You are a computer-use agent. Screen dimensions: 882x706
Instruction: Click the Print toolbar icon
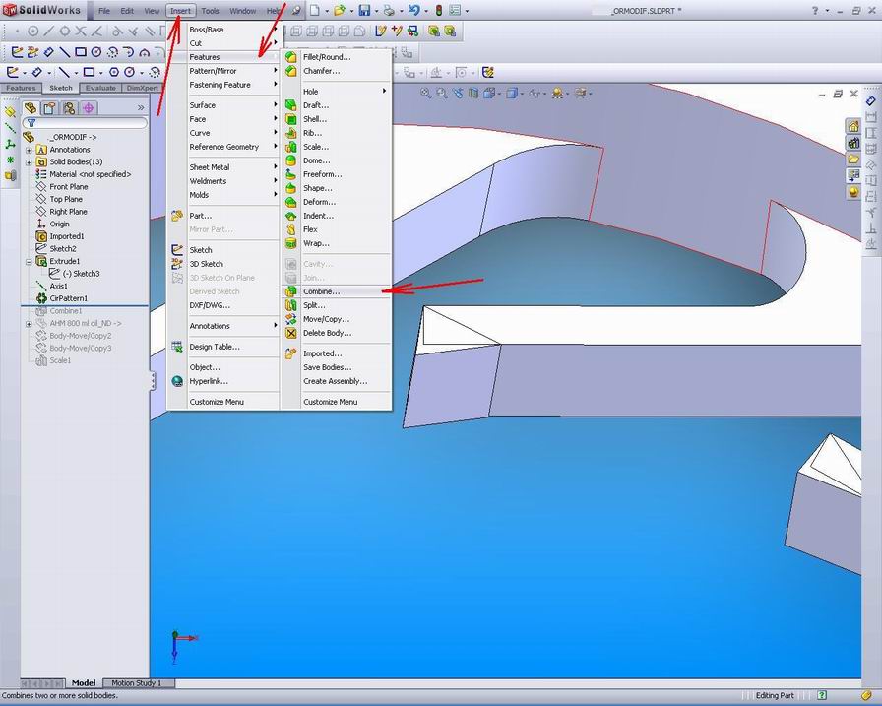click(x=389, y=10)
